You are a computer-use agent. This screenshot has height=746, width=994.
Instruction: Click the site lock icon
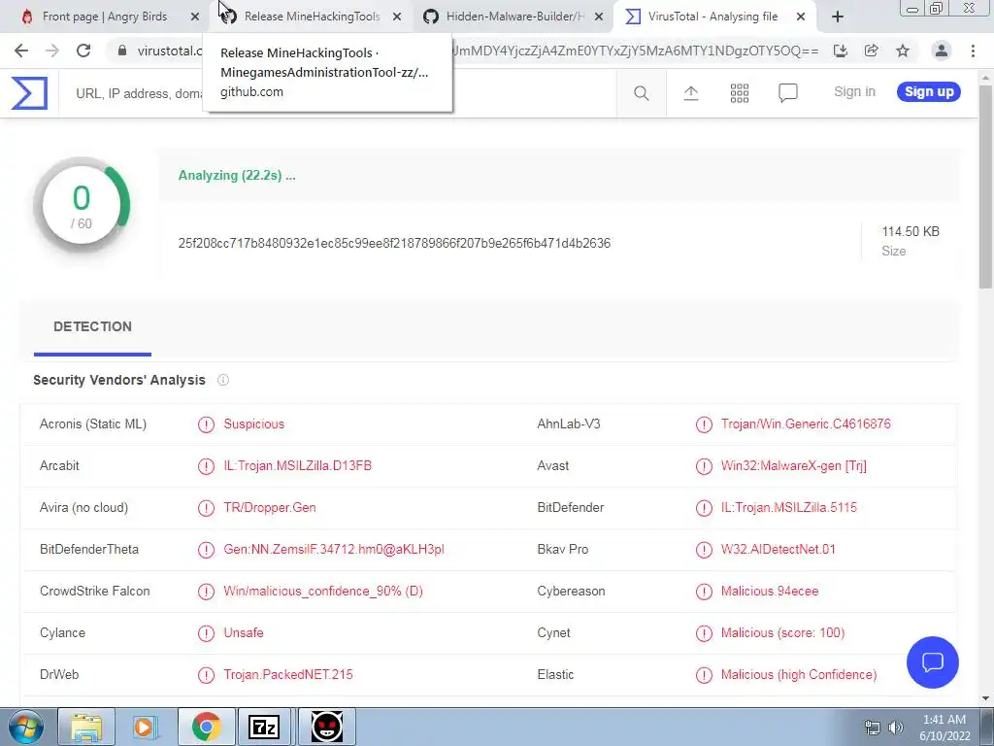[x=122, y=51]
